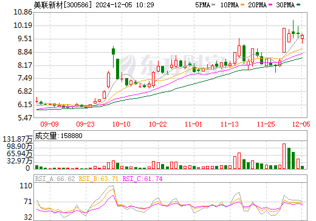Click the RSI_C:61.74 indicator label
This screenshot has width=316, height=221.
click(143, 179)
